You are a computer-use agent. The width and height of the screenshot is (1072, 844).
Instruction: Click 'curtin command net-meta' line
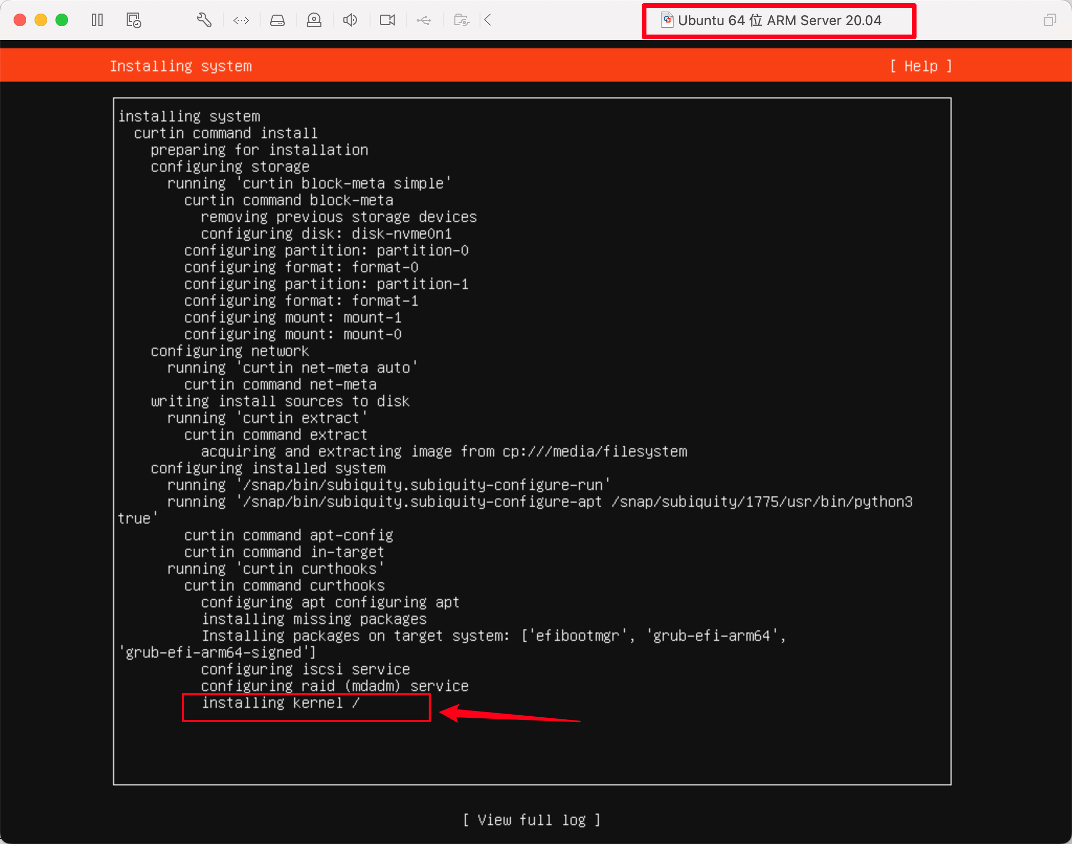(280, 384)
